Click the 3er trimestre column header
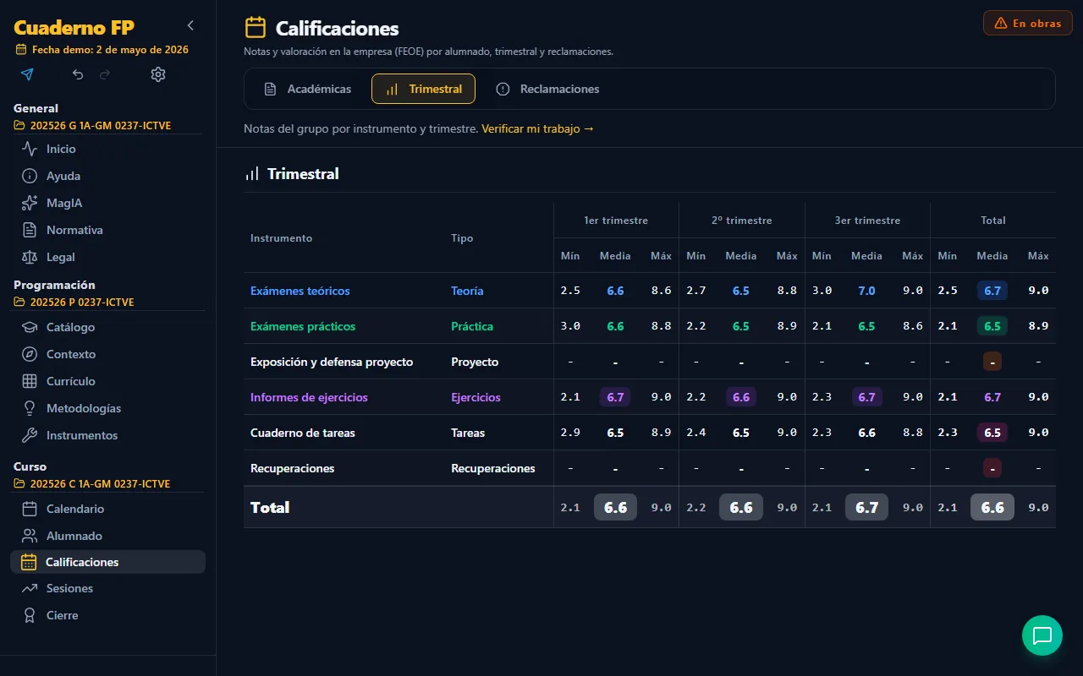Screen dimensions: 1083x676 coord(867,221)
